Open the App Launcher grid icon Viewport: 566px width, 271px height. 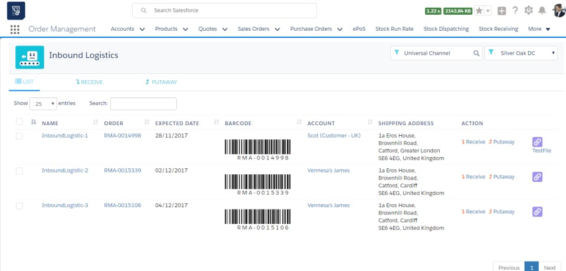pyautogui.click(x=15, y=30)
